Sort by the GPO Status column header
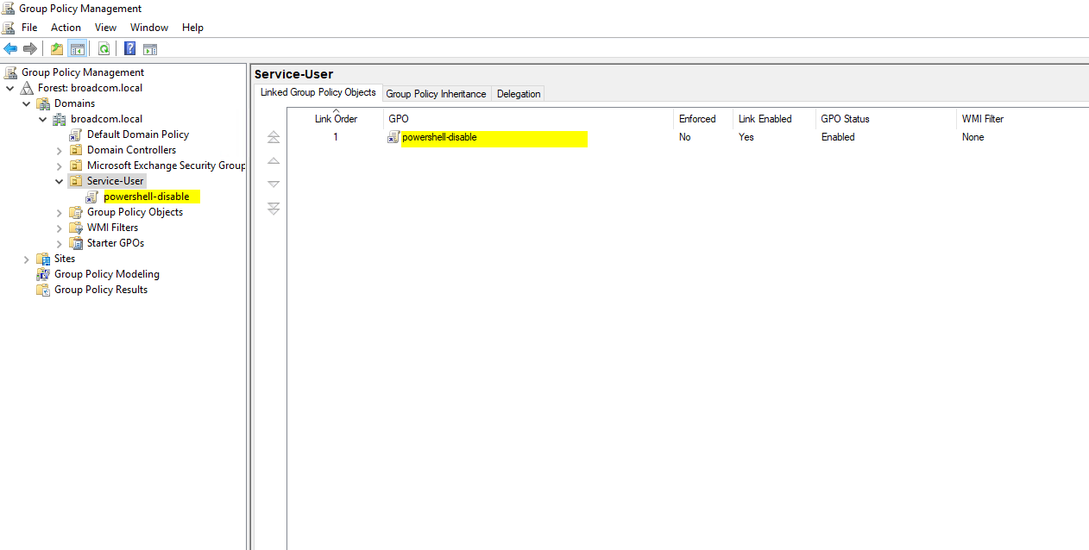This screenshot has height=550, width=1089. point(845,119)
